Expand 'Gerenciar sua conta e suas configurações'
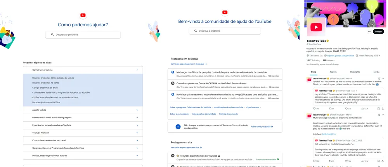 coord(137,118)
